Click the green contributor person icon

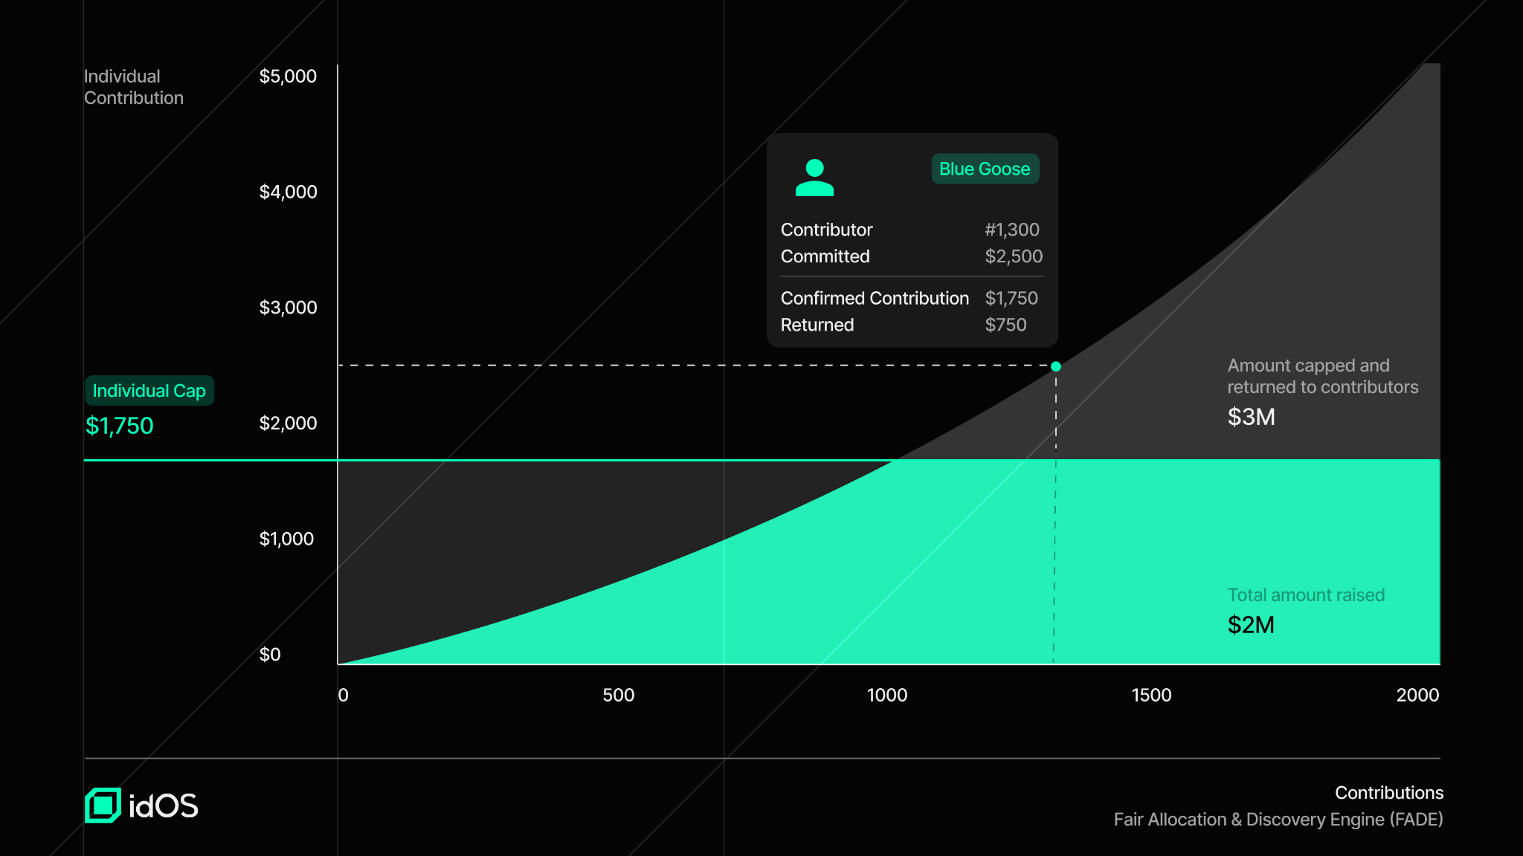point(814,178)
